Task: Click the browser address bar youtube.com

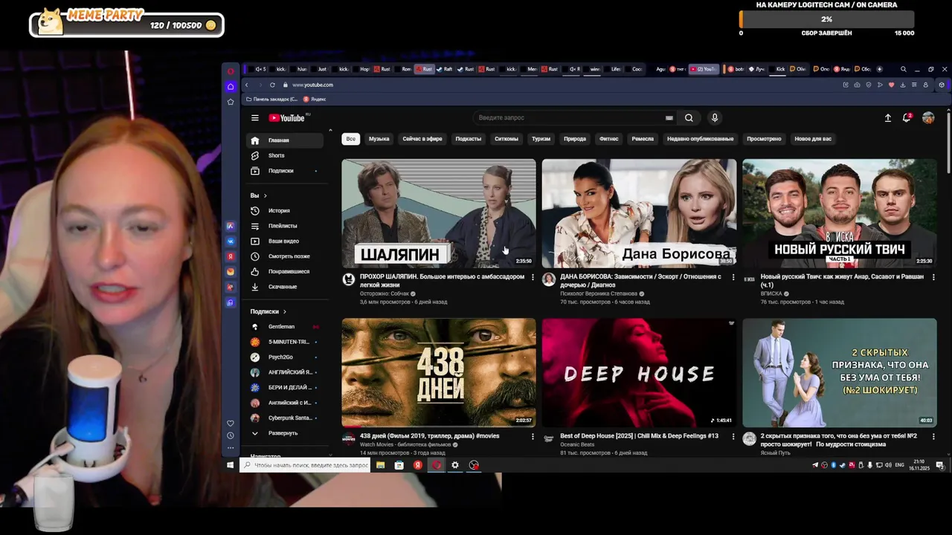Action: click(x=312, y=85)
